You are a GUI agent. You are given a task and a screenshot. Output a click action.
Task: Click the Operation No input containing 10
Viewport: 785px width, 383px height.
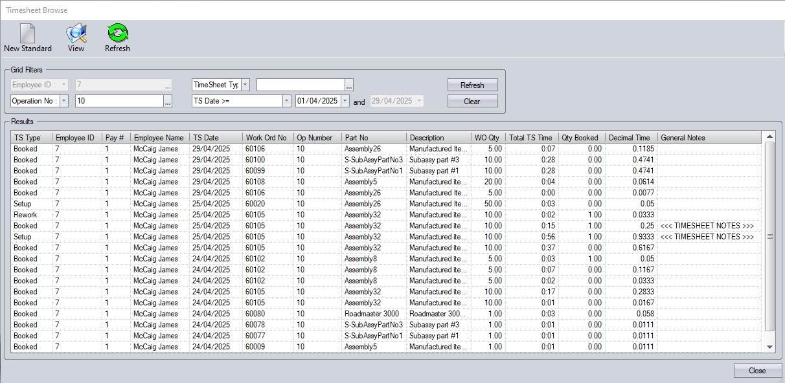[x=119, y=101]
